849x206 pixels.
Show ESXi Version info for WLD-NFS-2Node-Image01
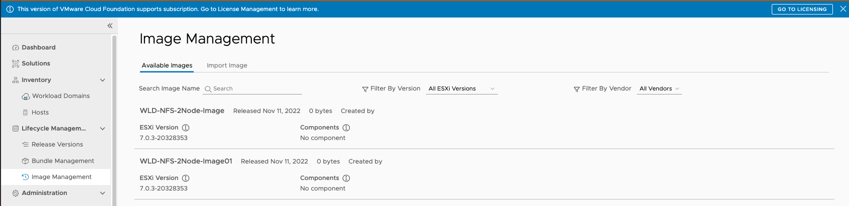(186, 178)
